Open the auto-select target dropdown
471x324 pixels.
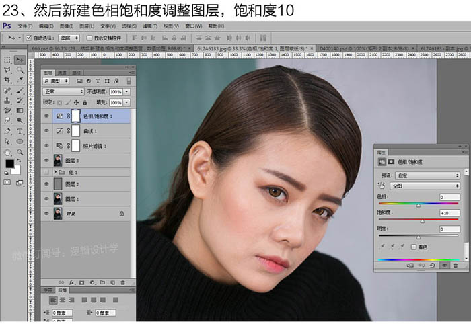(x=69, y=38)
